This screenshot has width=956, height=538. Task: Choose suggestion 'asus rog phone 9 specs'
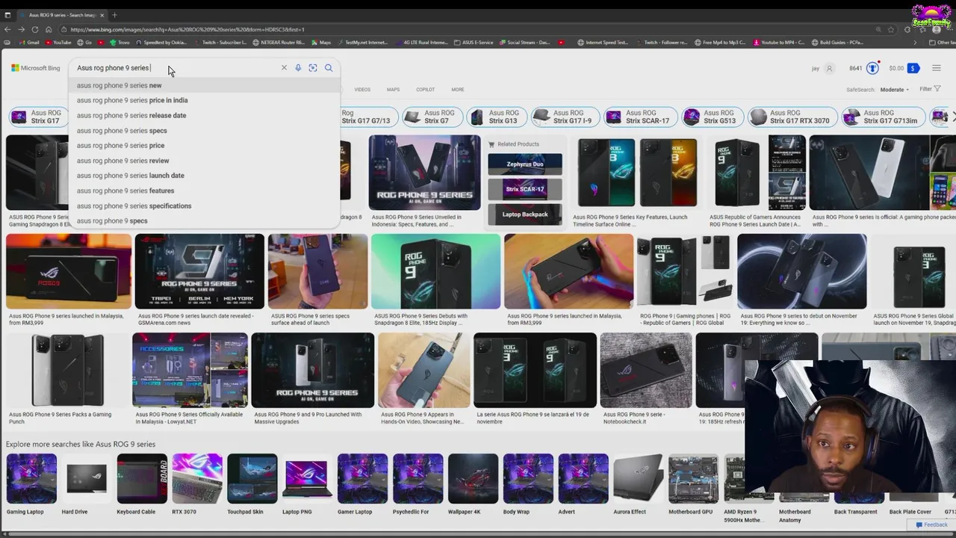pos(204,220)
